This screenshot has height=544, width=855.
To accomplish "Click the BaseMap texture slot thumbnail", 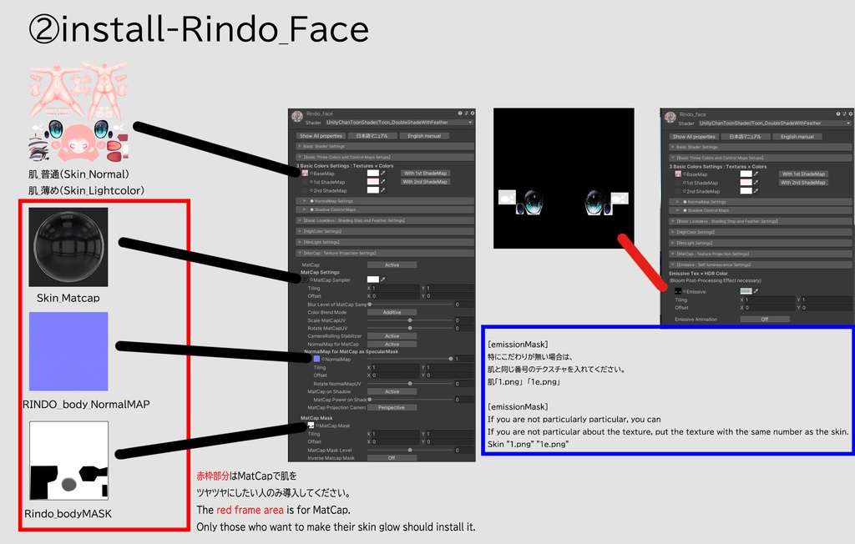I will tap(305, 174).
